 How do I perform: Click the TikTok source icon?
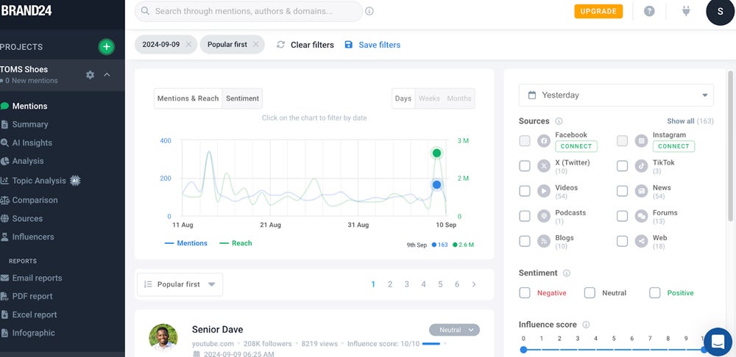click(641, 166)
